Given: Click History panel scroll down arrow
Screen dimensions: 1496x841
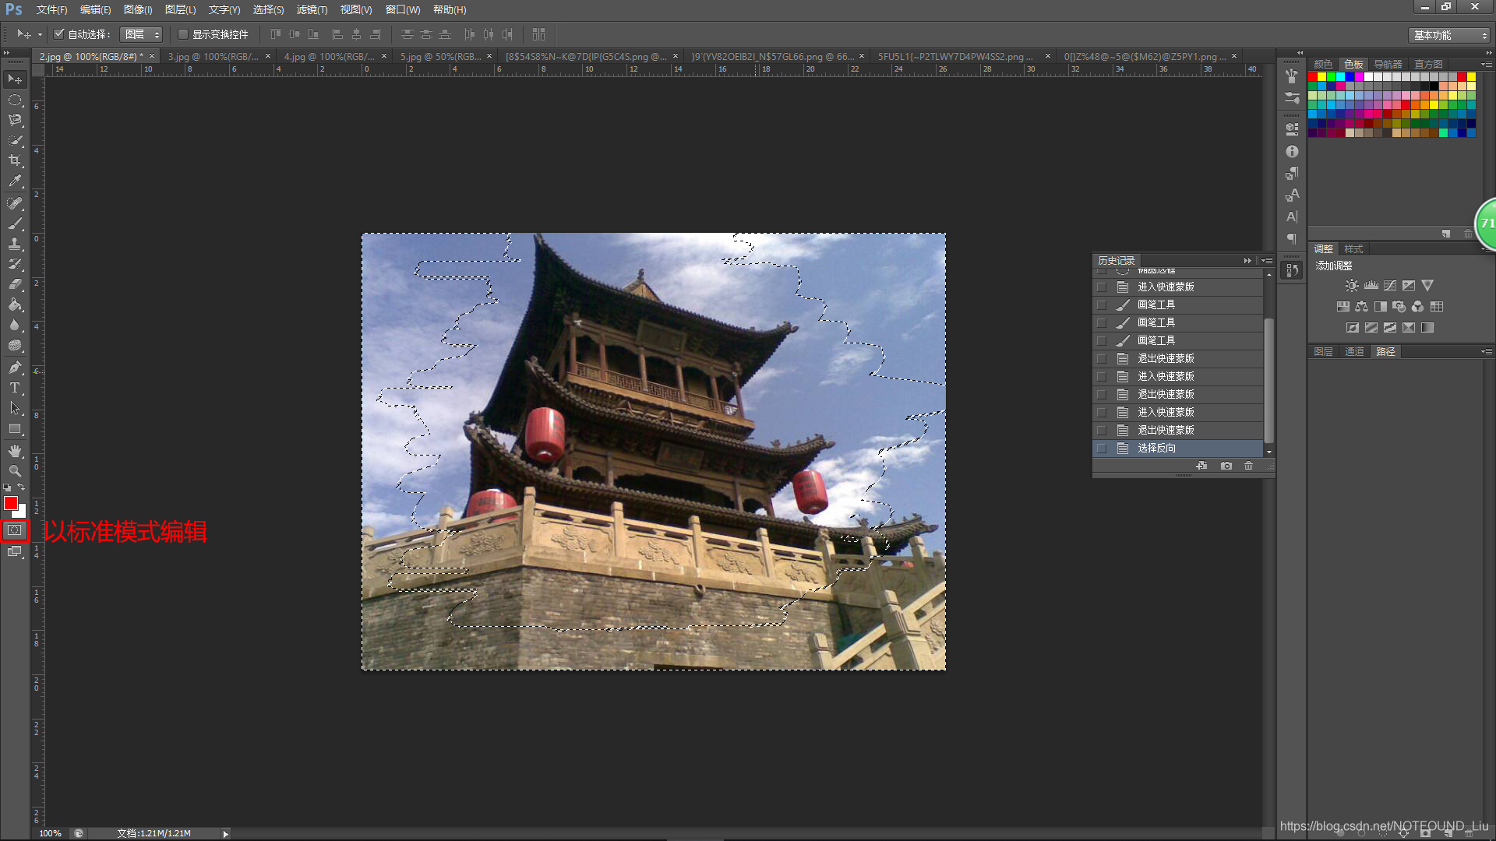Looking at the screenshot, I should 1269,452.
